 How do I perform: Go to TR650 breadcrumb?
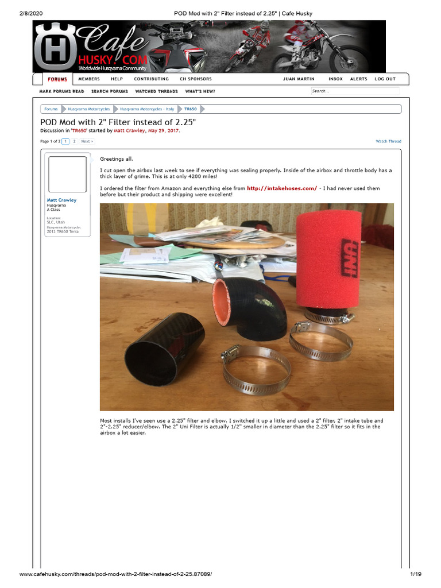190,109
